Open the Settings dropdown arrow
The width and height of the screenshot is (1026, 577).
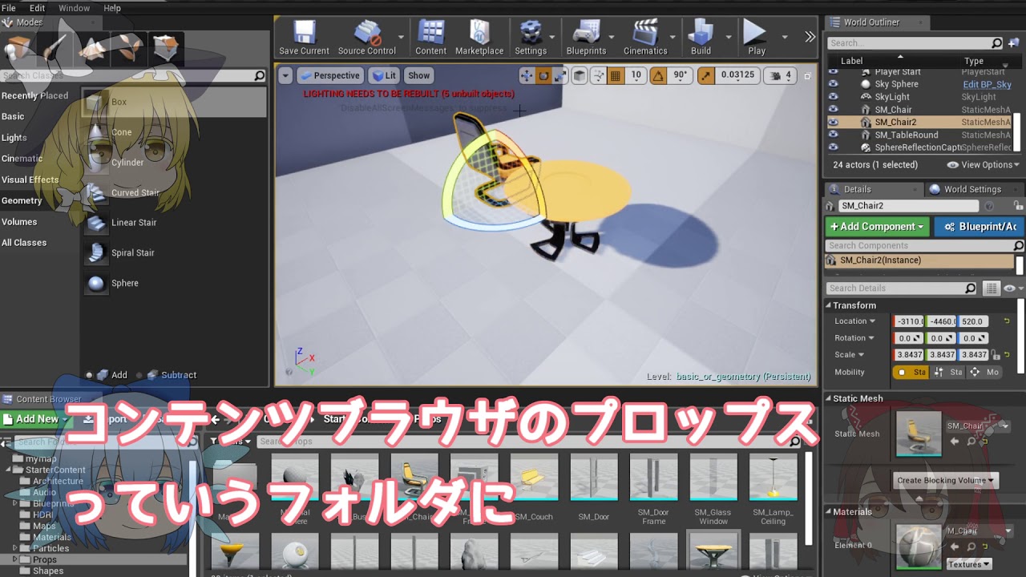pos(552,37)
